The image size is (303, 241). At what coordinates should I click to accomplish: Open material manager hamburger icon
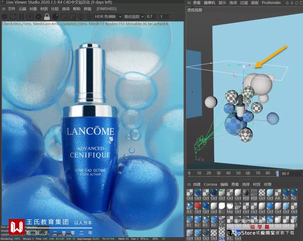(x=189, y=184)
